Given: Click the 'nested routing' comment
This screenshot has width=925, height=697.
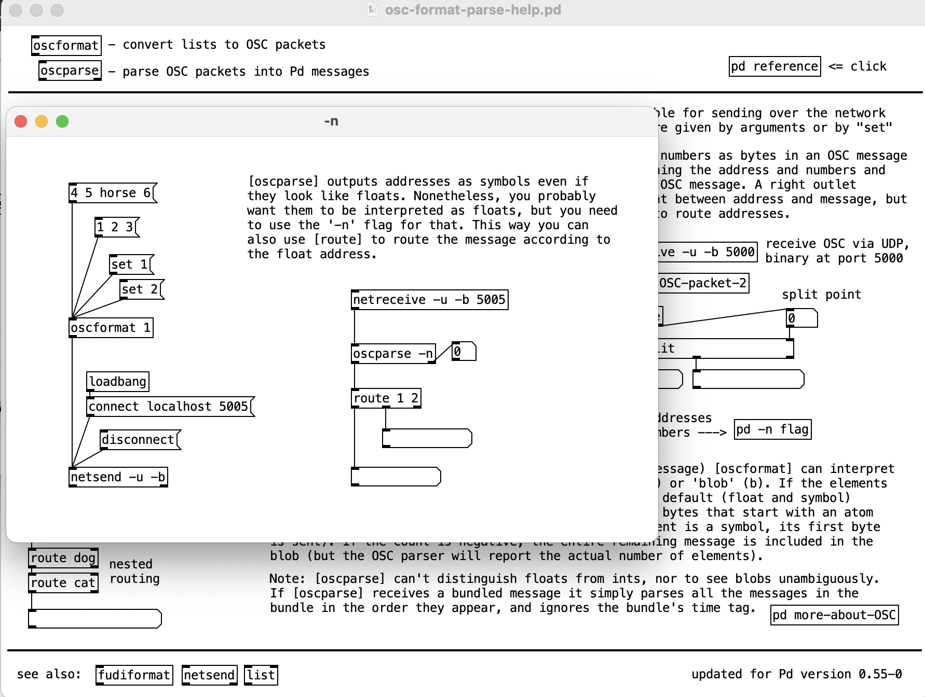Looking at the screenshot, I should (x=134, y=571).
